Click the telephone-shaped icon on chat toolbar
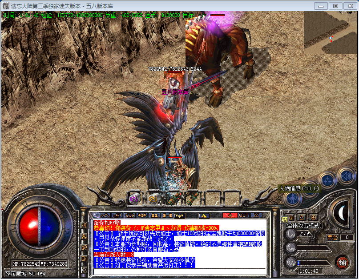The height and width of the screenshot is (279, 359). [129, 215]
